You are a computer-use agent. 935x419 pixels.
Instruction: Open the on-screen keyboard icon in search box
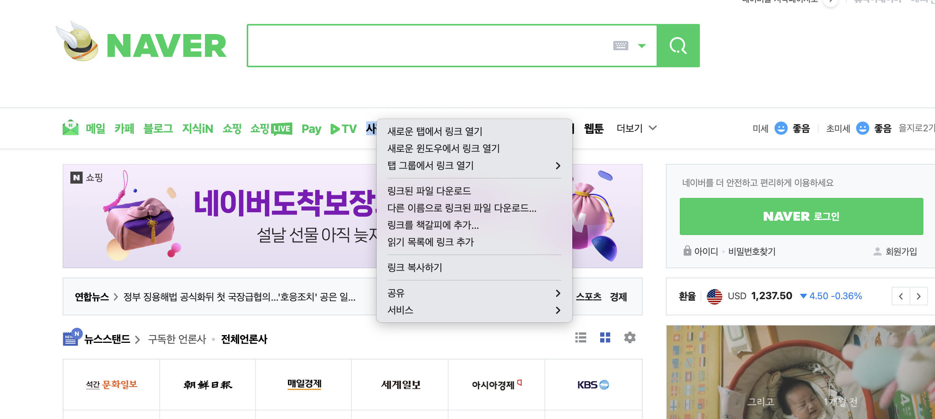(621, 46)
